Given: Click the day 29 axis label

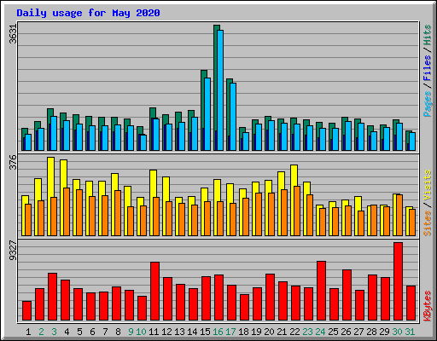Looking at the screenshot, I should coord(384,332).
